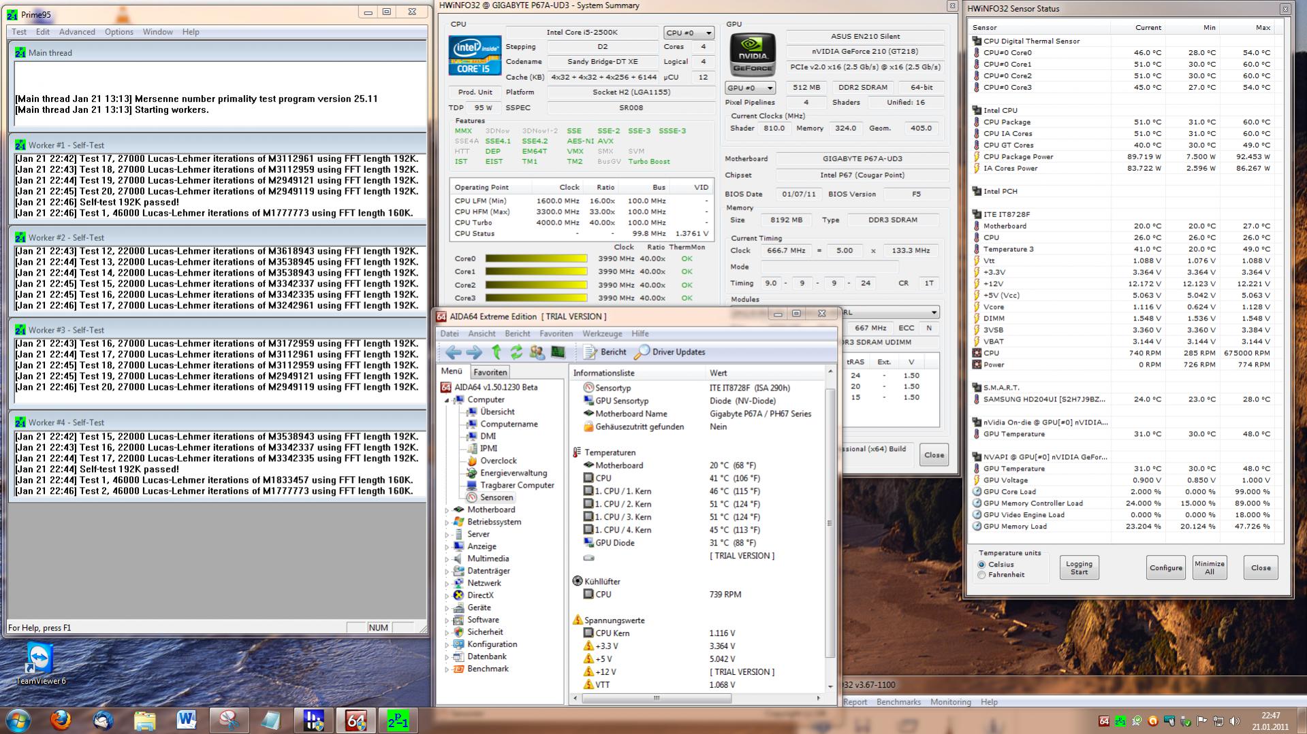
Task: Switch to Prime95 taskbar button
Action: (398, 720)
